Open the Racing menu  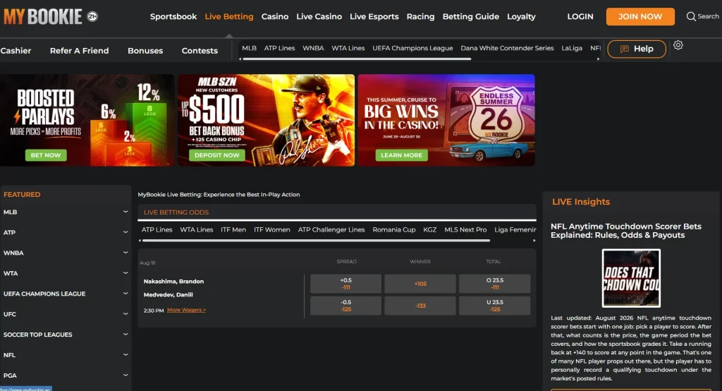pos(420,17)
